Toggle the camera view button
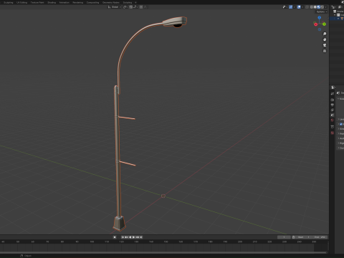 pyautogui.click(x=325, y=45)
